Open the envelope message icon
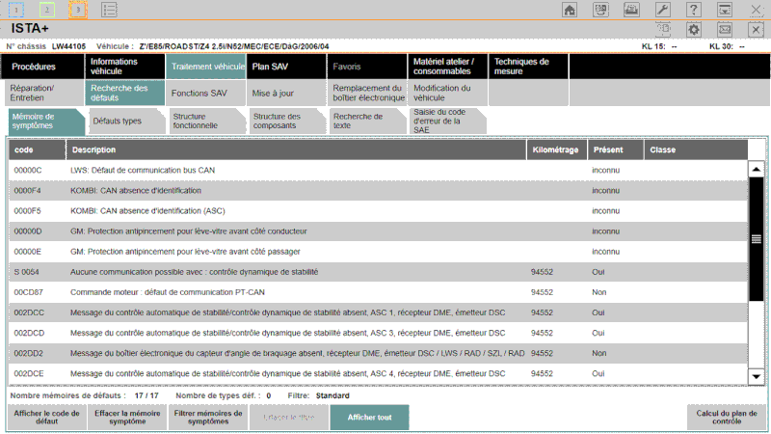This screenshot has width=771, height=434. coord(725,30)
